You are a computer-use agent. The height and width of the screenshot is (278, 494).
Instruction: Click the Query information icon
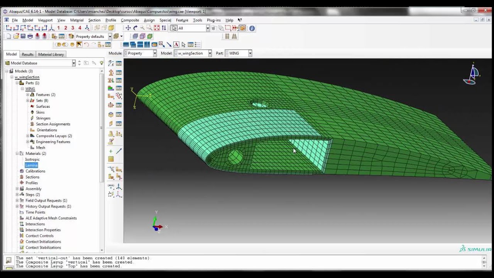(x=252, y=28)
